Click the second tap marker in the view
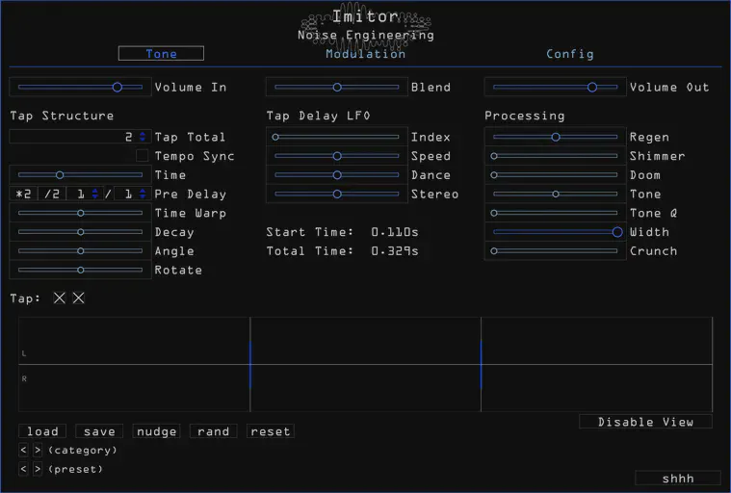Screen dimensions: 731x493 click(481, 364)
